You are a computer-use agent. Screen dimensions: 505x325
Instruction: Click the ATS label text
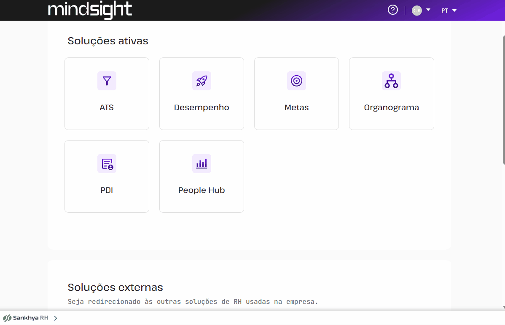[107, 107]
